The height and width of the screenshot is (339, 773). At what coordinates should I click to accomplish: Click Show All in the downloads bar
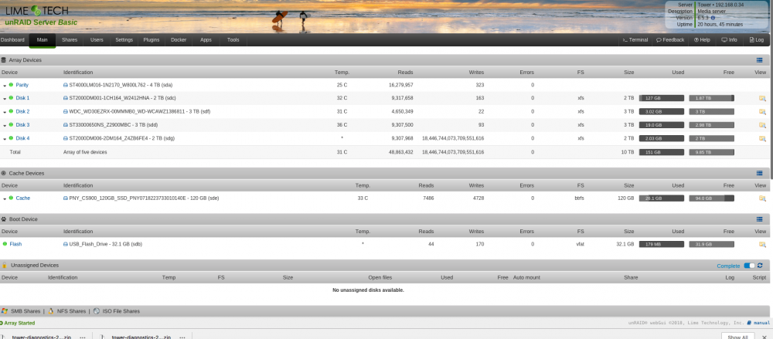pyautogui.click(x=737, y=337)
